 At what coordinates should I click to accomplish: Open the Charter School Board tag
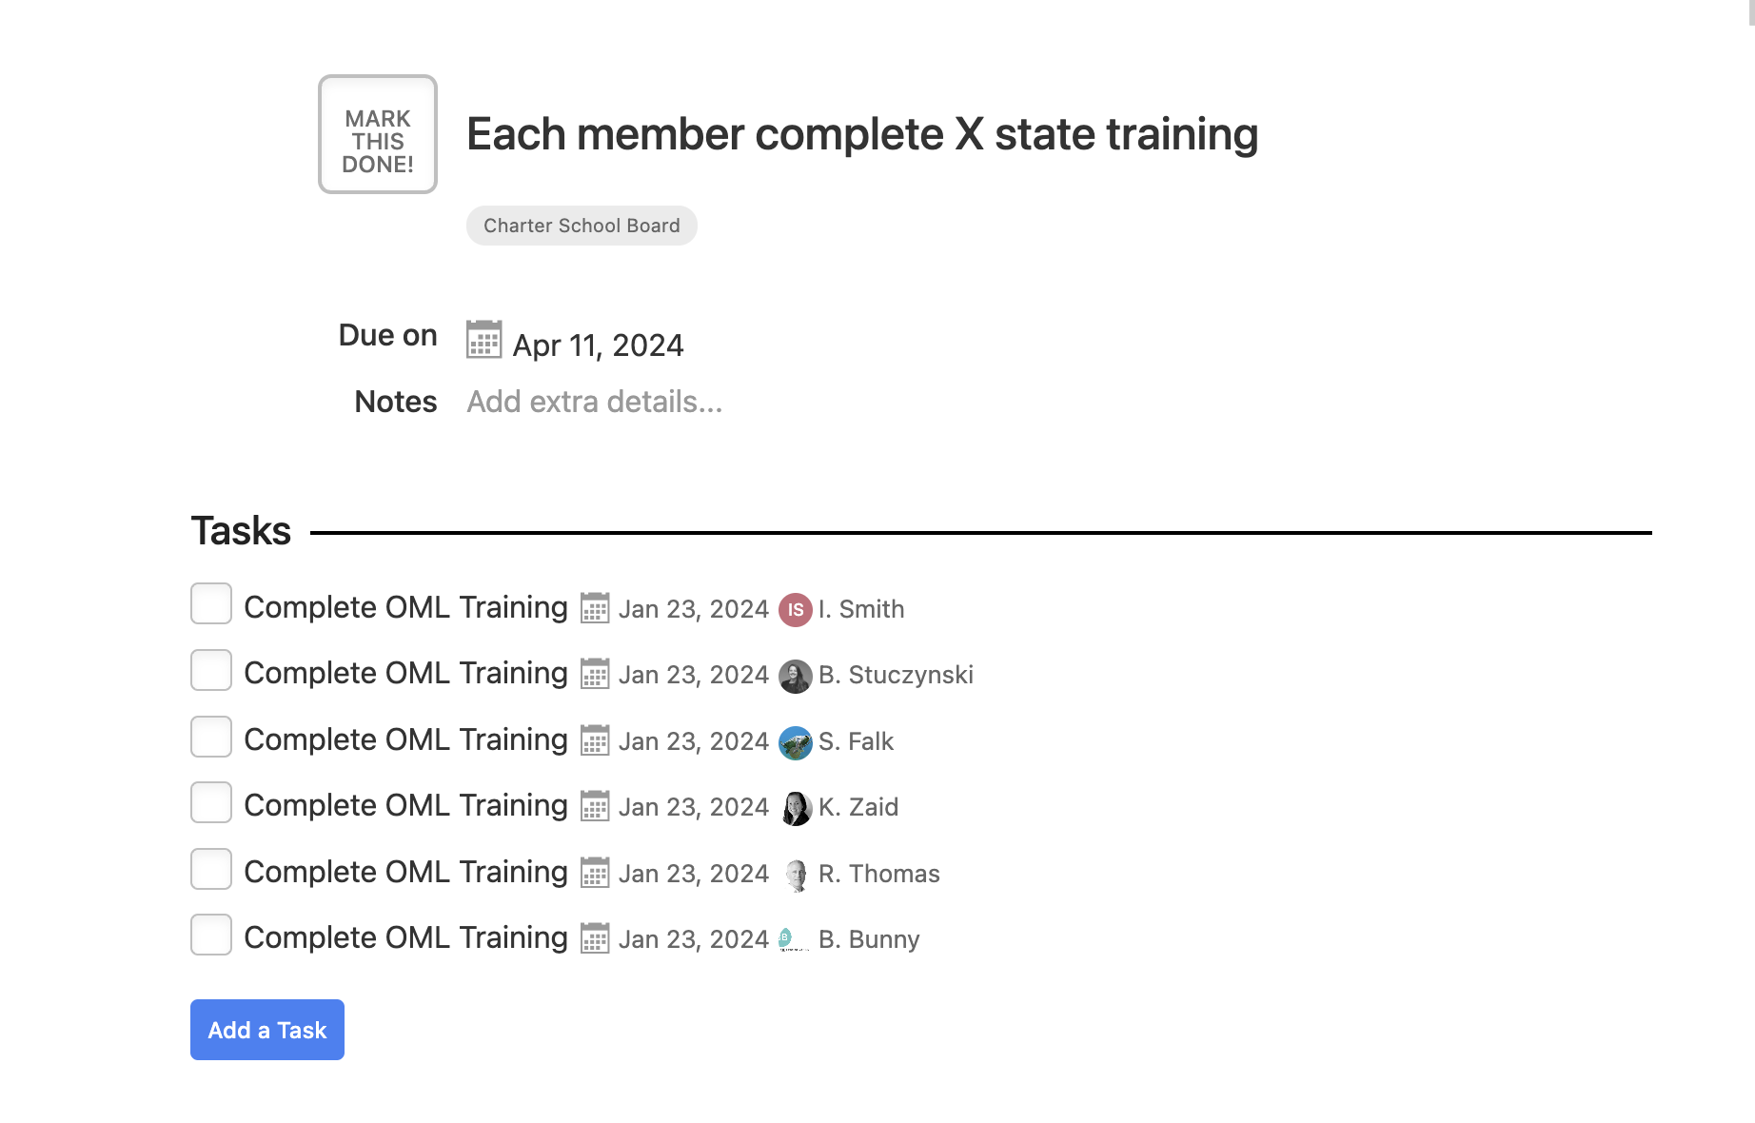[x=582, y=226]
